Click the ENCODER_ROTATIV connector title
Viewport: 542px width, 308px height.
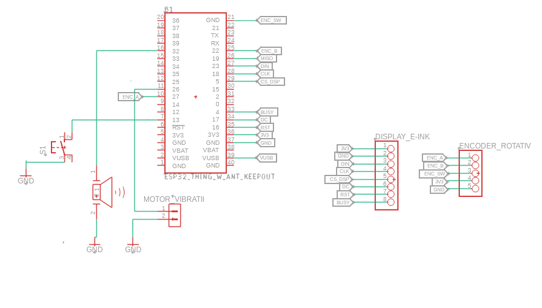(x=495, y=146)
